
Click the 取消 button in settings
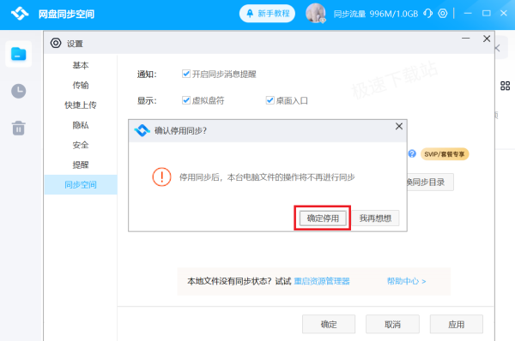pyautogui.click(x=392, y=324)
